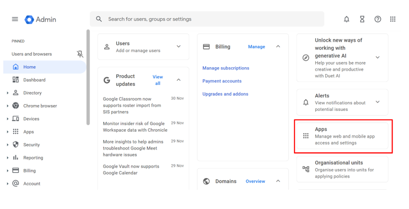Click the Apps card grid icon
This screenshot has width=409, height=209.
(x=306, y=136)
